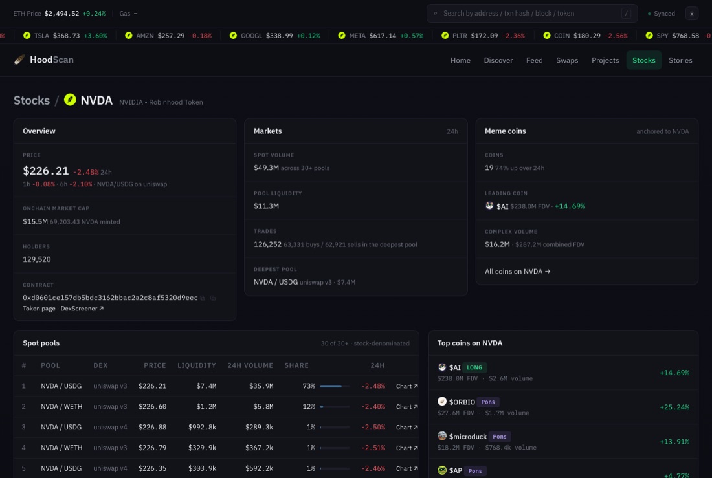Open Chart link for row 5 pool
The width and height of the screenshot is (712, 478).
pyautogui.click(x=406, y=468)
